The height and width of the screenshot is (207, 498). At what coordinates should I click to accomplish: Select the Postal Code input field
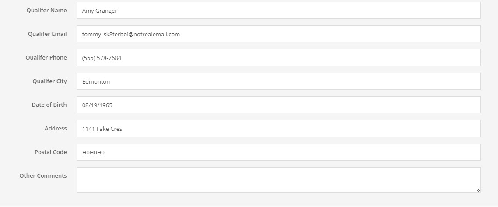(278, 152)
